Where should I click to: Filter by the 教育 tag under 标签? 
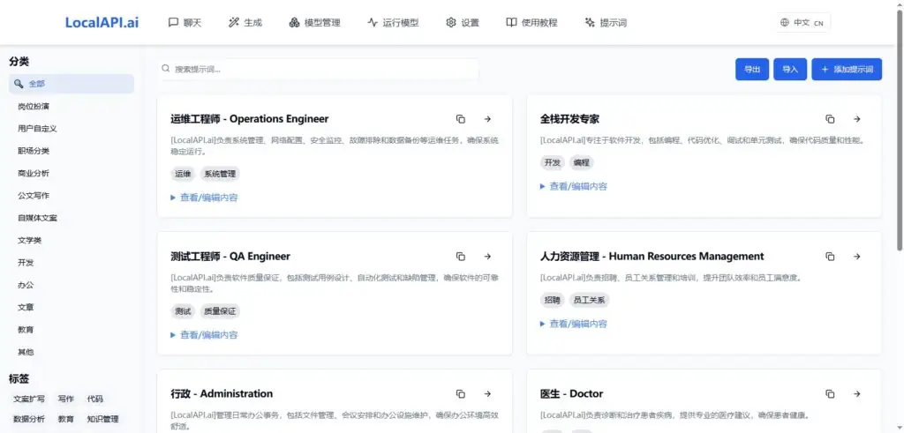click(x=65, y=419)
